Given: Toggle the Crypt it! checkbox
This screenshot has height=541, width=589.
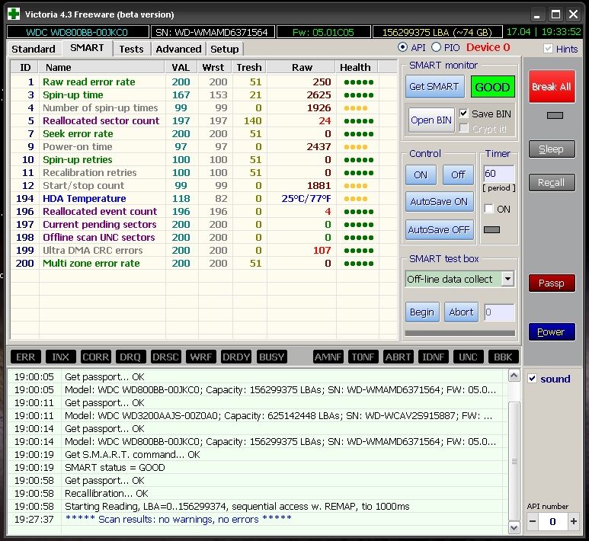Looking at the screenshot, I should pyautogui.click(x=463, y=129).
